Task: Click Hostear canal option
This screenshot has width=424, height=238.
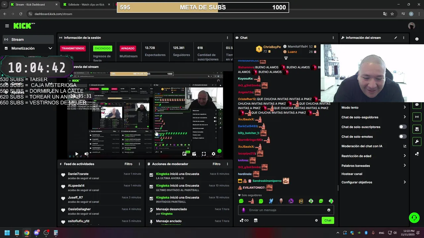Action: pos(352,174)
